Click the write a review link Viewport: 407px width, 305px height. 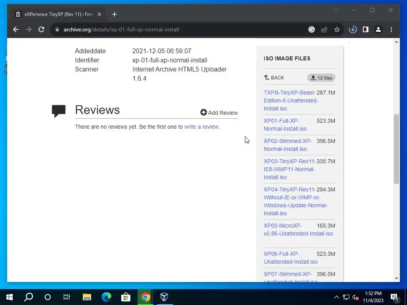[202, 127]
